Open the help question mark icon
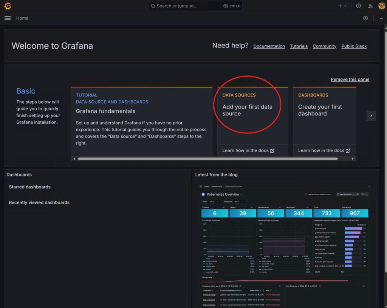Image resolution: width=387 pixels, height=308 pixels. pos(359,6)
